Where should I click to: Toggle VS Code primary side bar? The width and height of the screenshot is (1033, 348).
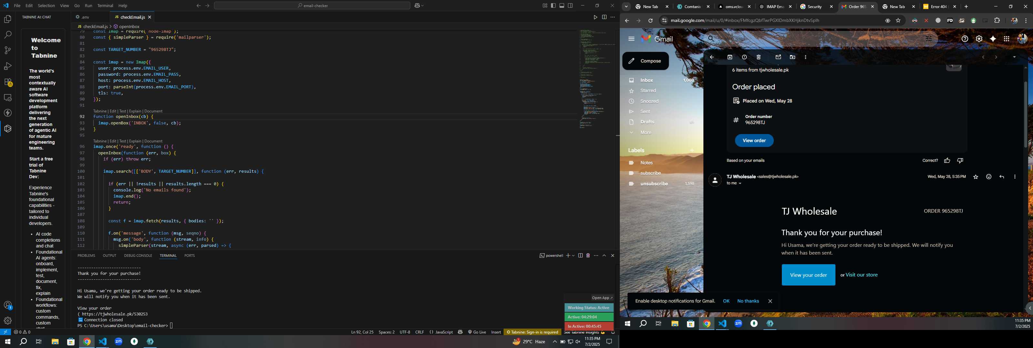click(553, 5)
